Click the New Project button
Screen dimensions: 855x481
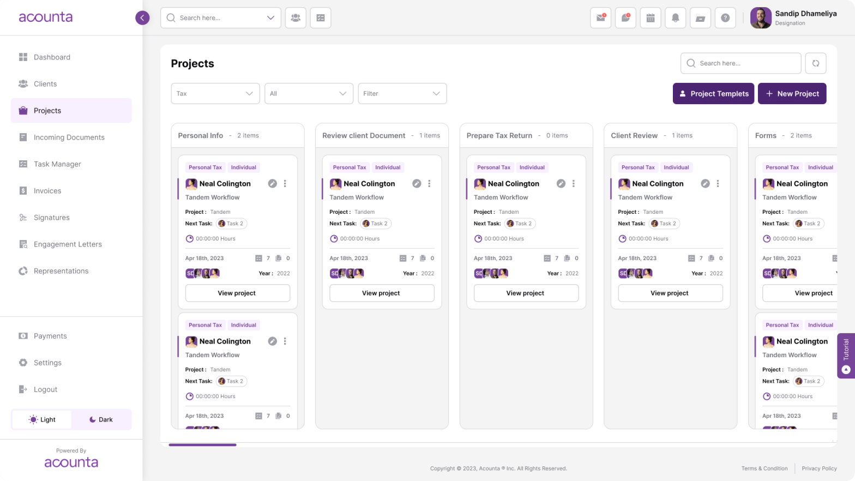(792, 93)
